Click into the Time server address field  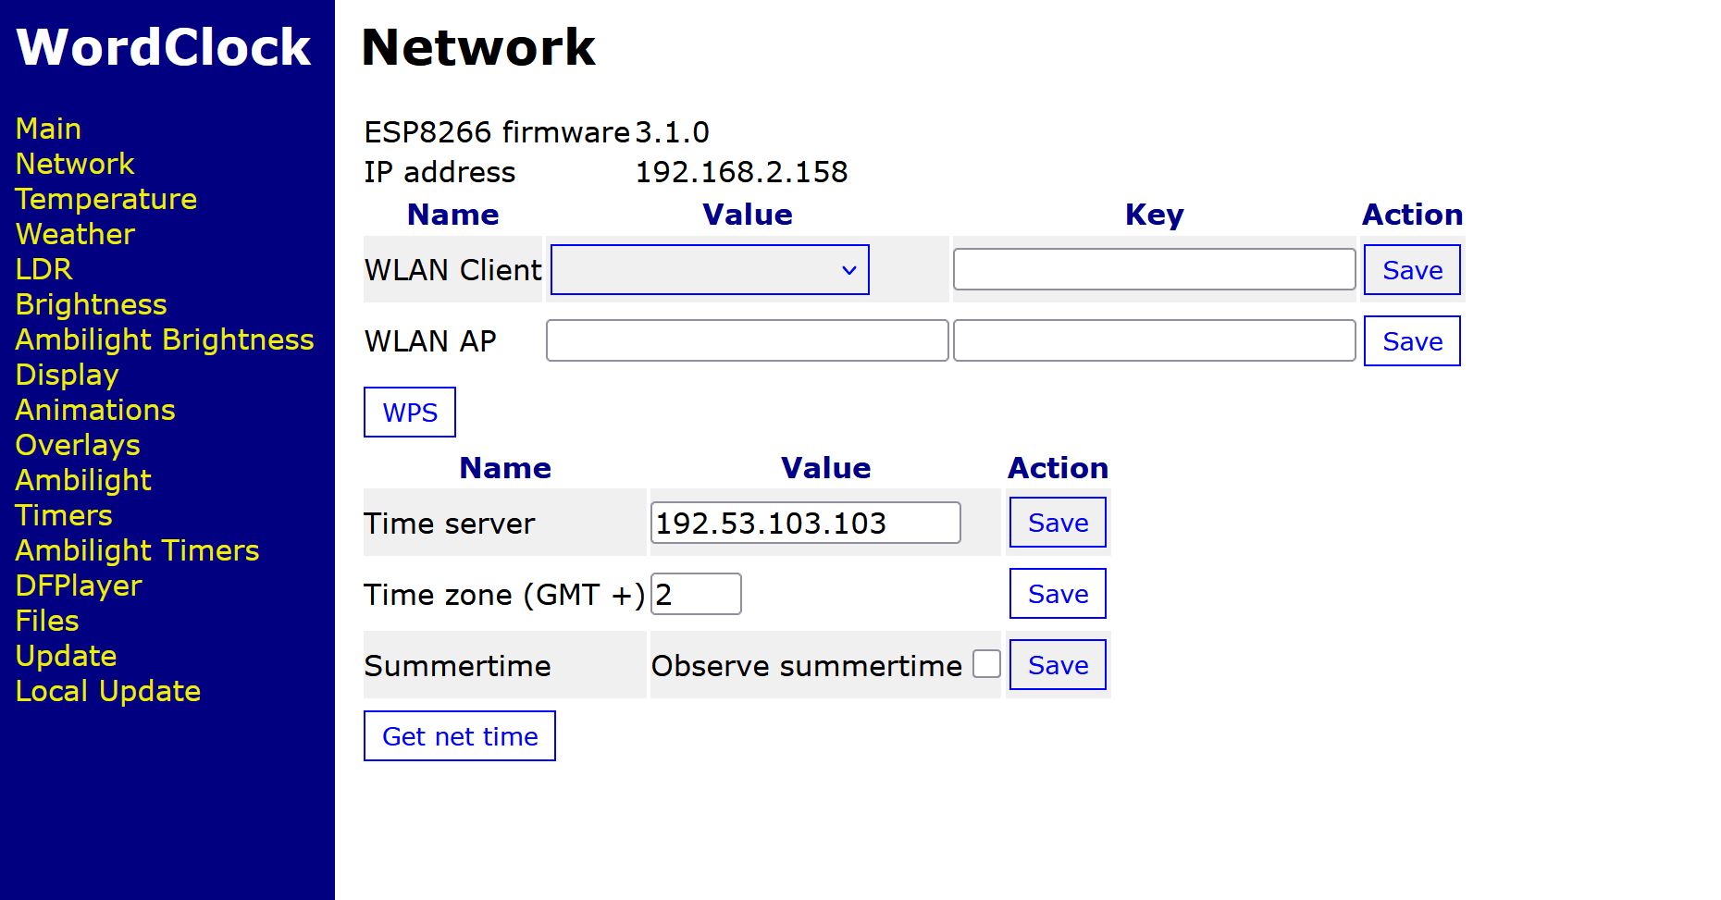click(x=805, y=523)
